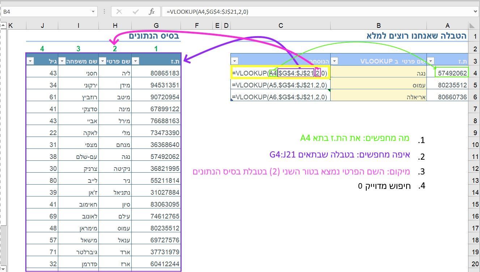Image resolution: width=480 pixels, height=272 pixels.
Task: Click the row 10 header
Action: (x=474, y=145)
